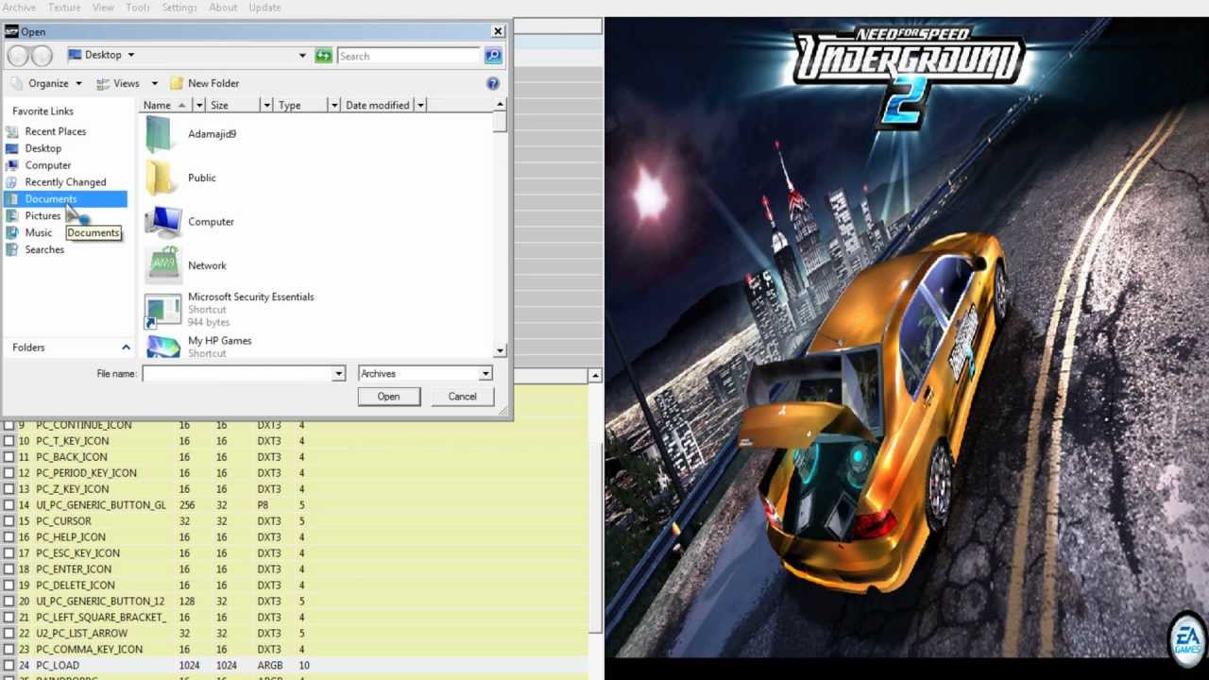Open the Size column filter dropdown
1209x680 pixels.
[x=267, y=105]
